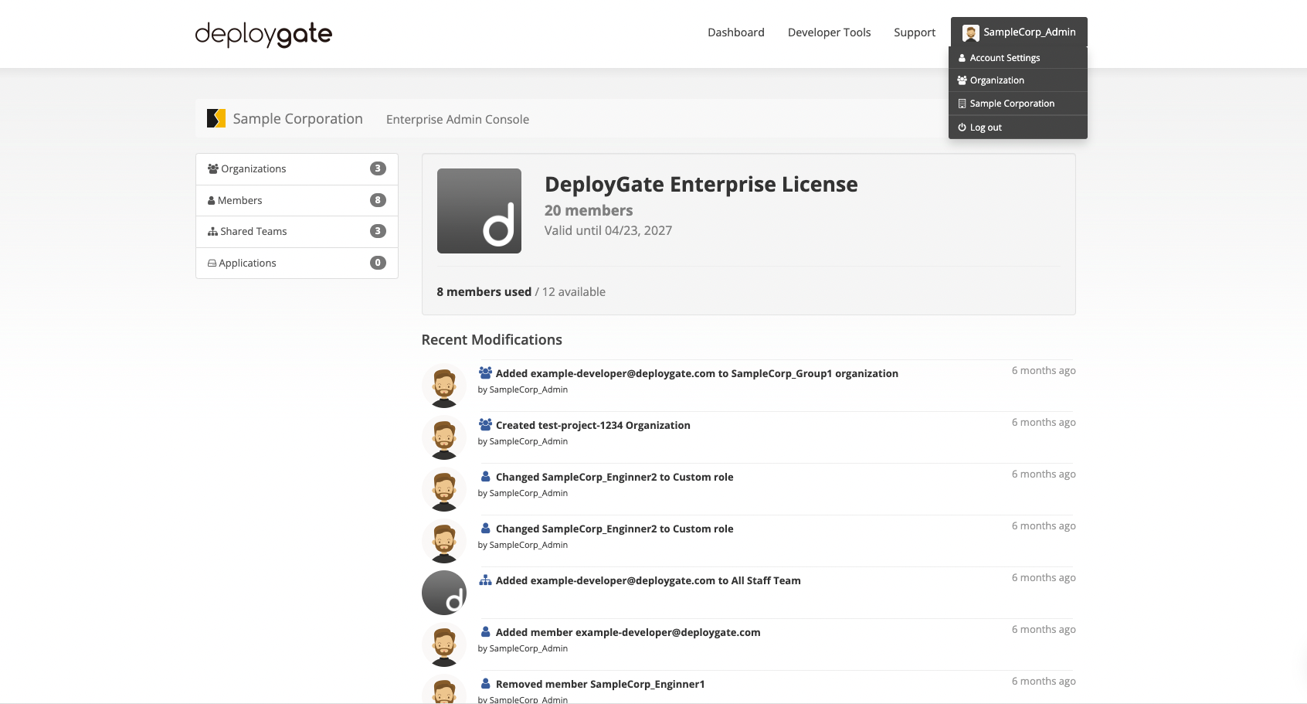Switch to Developer Tools

(x=829, y=32)
